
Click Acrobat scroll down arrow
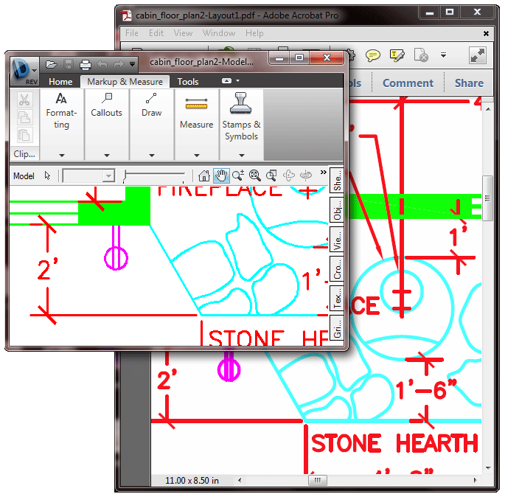(488, 468)
